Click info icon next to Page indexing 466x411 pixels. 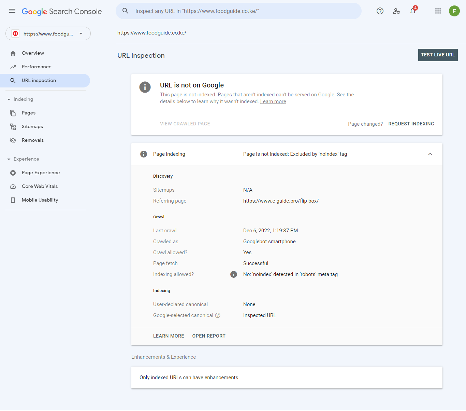coord(144,154)
